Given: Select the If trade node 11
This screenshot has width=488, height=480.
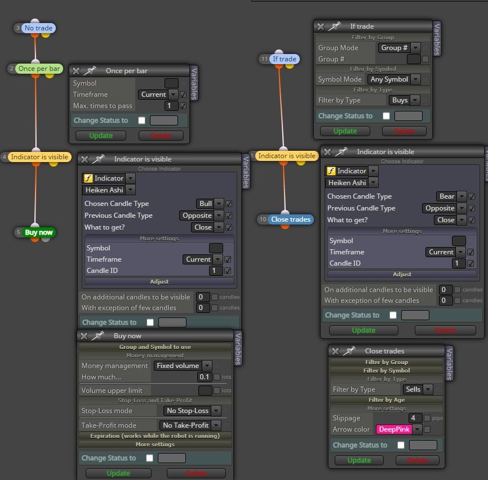Looking at the screenshot, I should click(x=284, y=59).
